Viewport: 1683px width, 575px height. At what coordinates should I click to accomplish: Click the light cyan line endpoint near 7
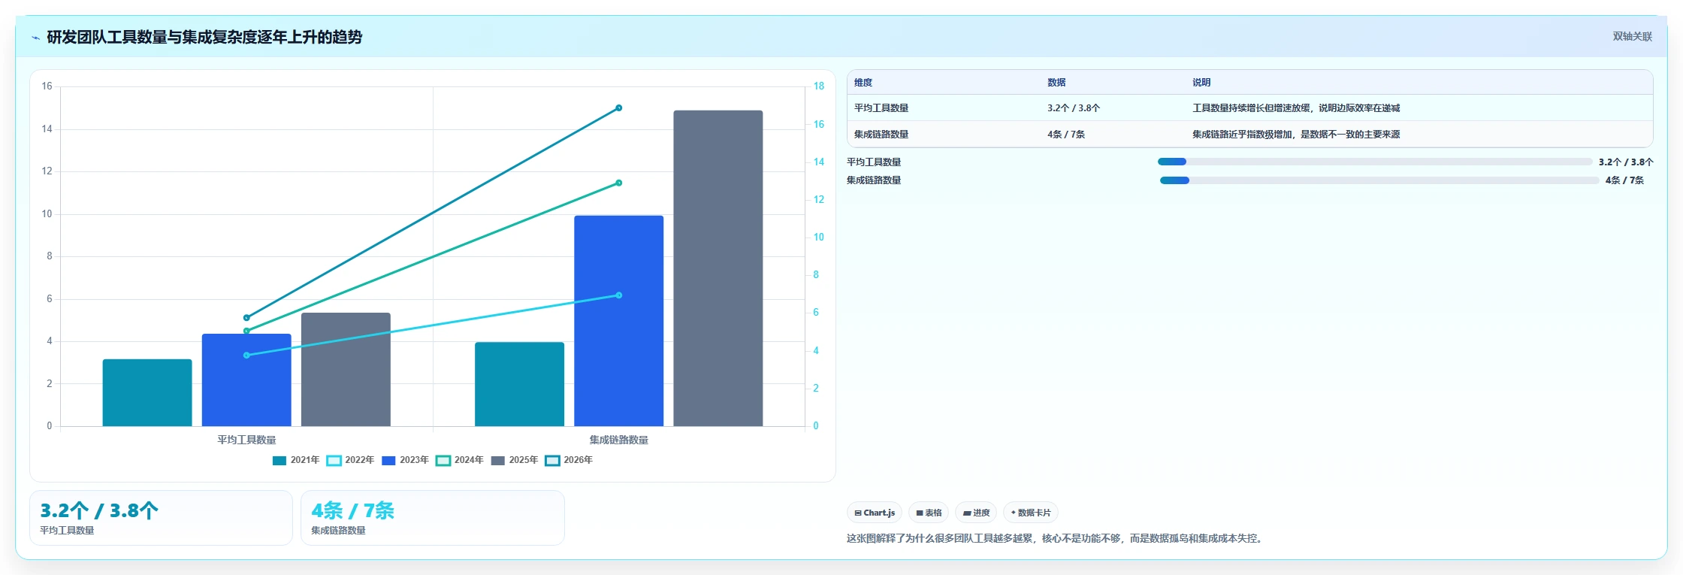point(618,295)
